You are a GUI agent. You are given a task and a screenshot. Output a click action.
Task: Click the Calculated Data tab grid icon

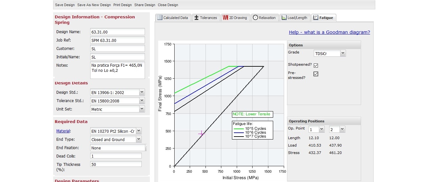pos(159,18)
